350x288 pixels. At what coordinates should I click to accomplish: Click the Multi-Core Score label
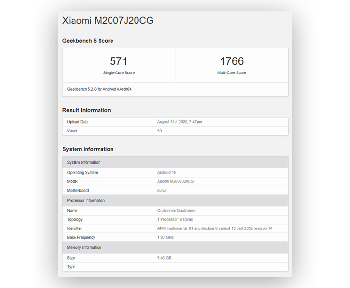pos(232,72)
